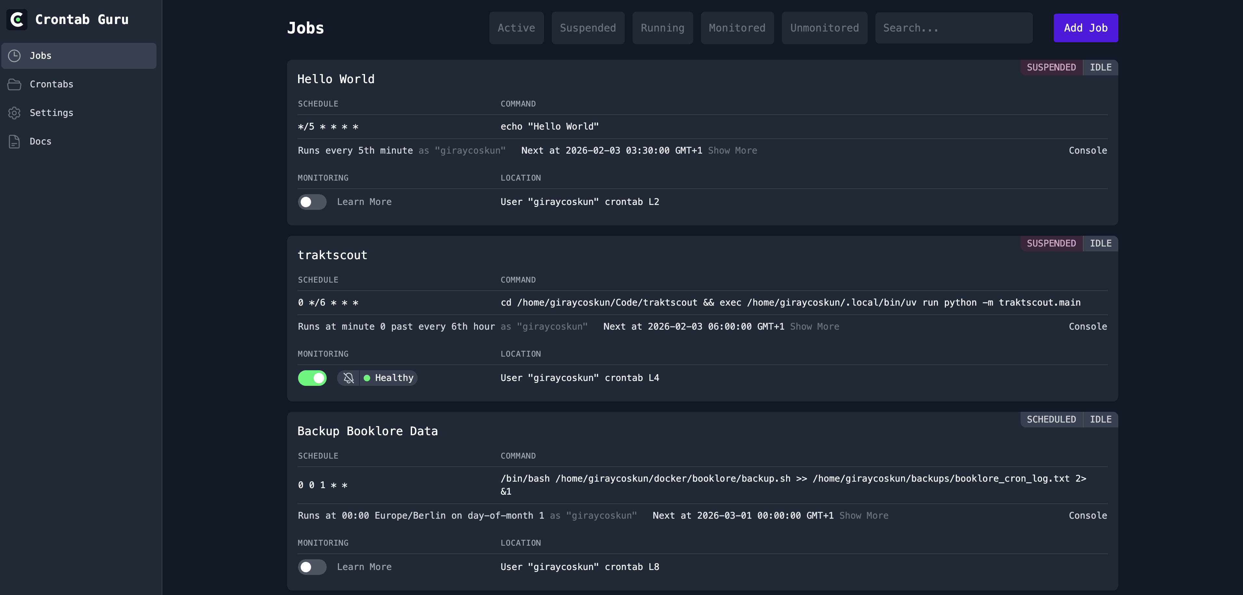Viewport: 1243px width, 595px height.
Task: Click the green health dot next to Healthy
Action: click(367, 378)
